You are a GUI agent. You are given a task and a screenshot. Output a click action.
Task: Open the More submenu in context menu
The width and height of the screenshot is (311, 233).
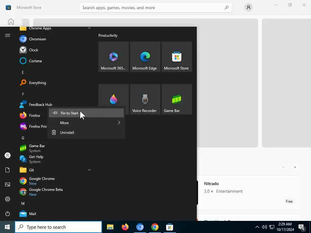[86, 123]
